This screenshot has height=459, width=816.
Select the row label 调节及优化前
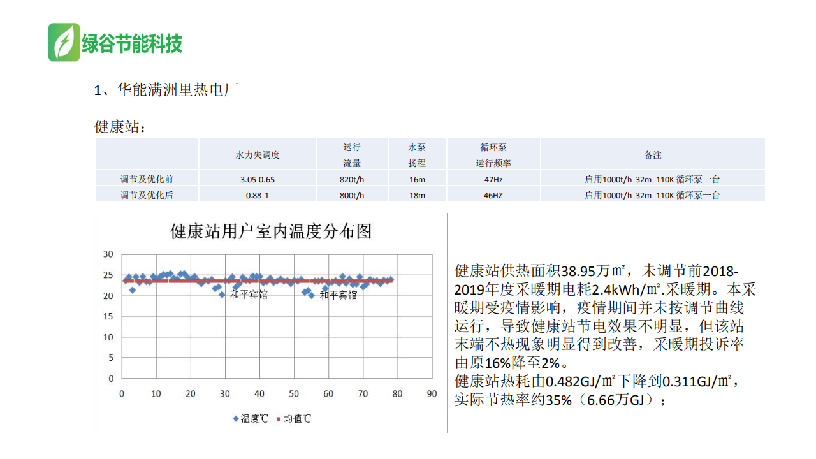pos(147,179)
